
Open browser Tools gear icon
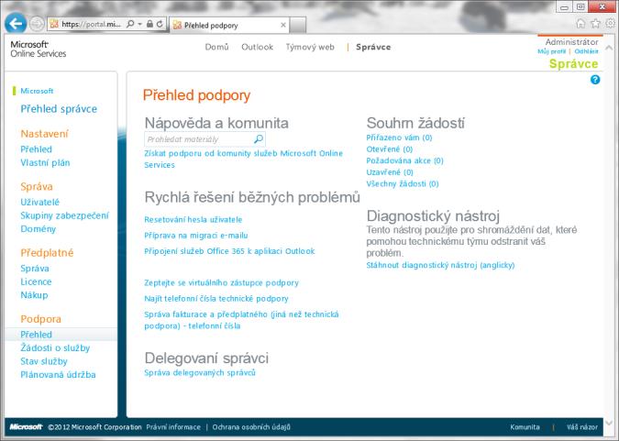[x=610, y=24]
